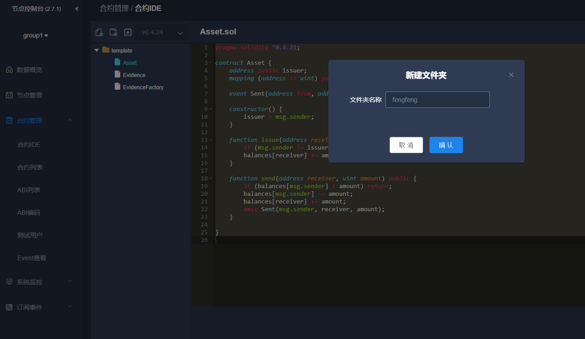Click 'balances[msg.sender] -= amount;' code line

[298, 194]
